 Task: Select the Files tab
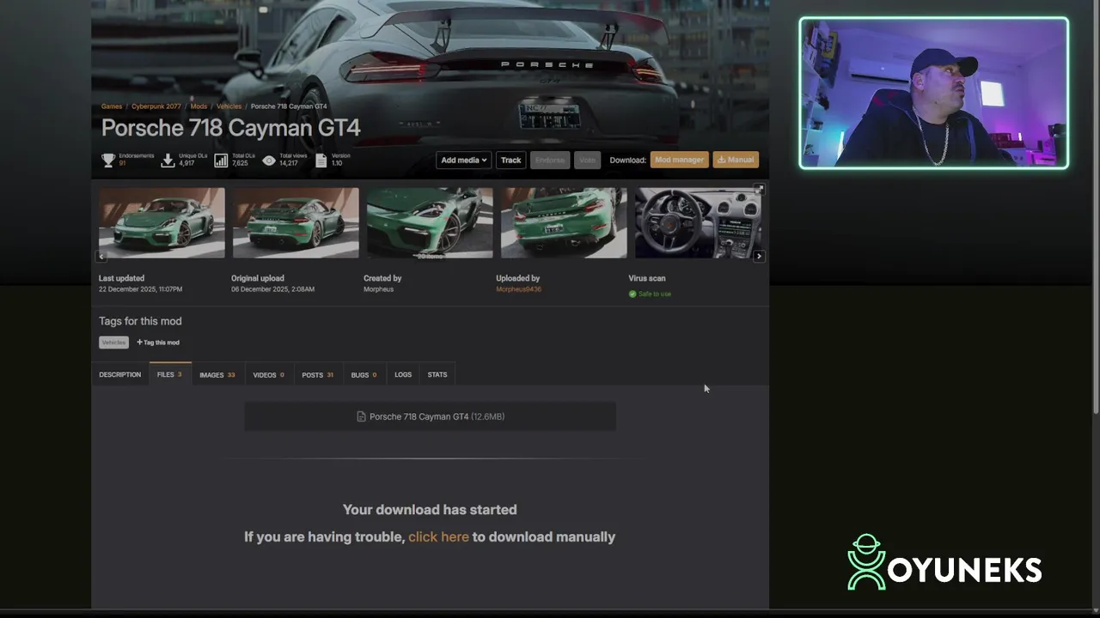[x=169, y=375]
